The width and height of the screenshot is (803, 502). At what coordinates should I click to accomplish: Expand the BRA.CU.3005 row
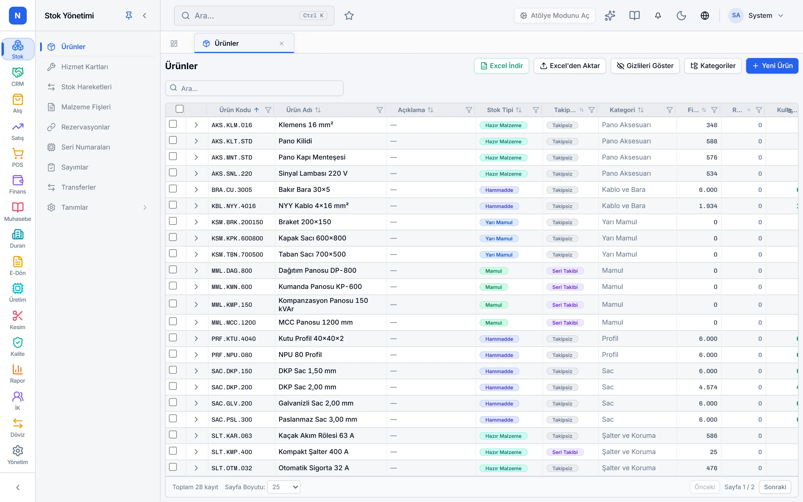(196, 190)
